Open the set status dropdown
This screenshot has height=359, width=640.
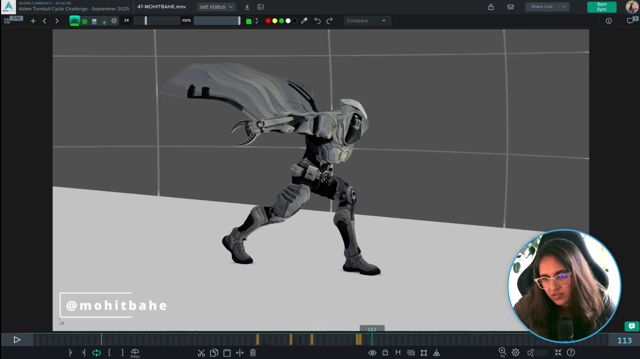(216, 7)
